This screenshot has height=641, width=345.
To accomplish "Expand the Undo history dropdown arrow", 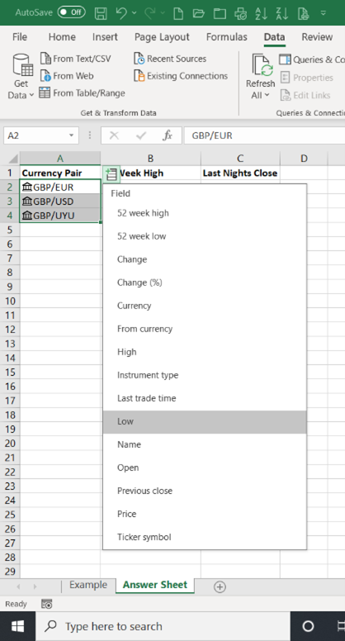I will click(135, 13).
